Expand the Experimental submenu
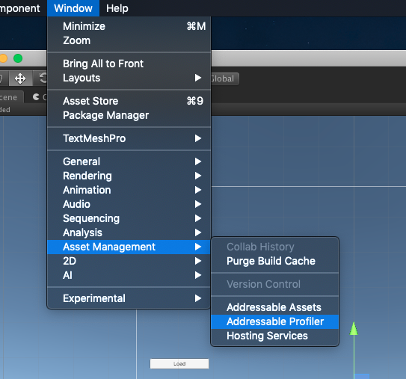The width and height of the screenshot is (406, 379). tap(129, 298)
